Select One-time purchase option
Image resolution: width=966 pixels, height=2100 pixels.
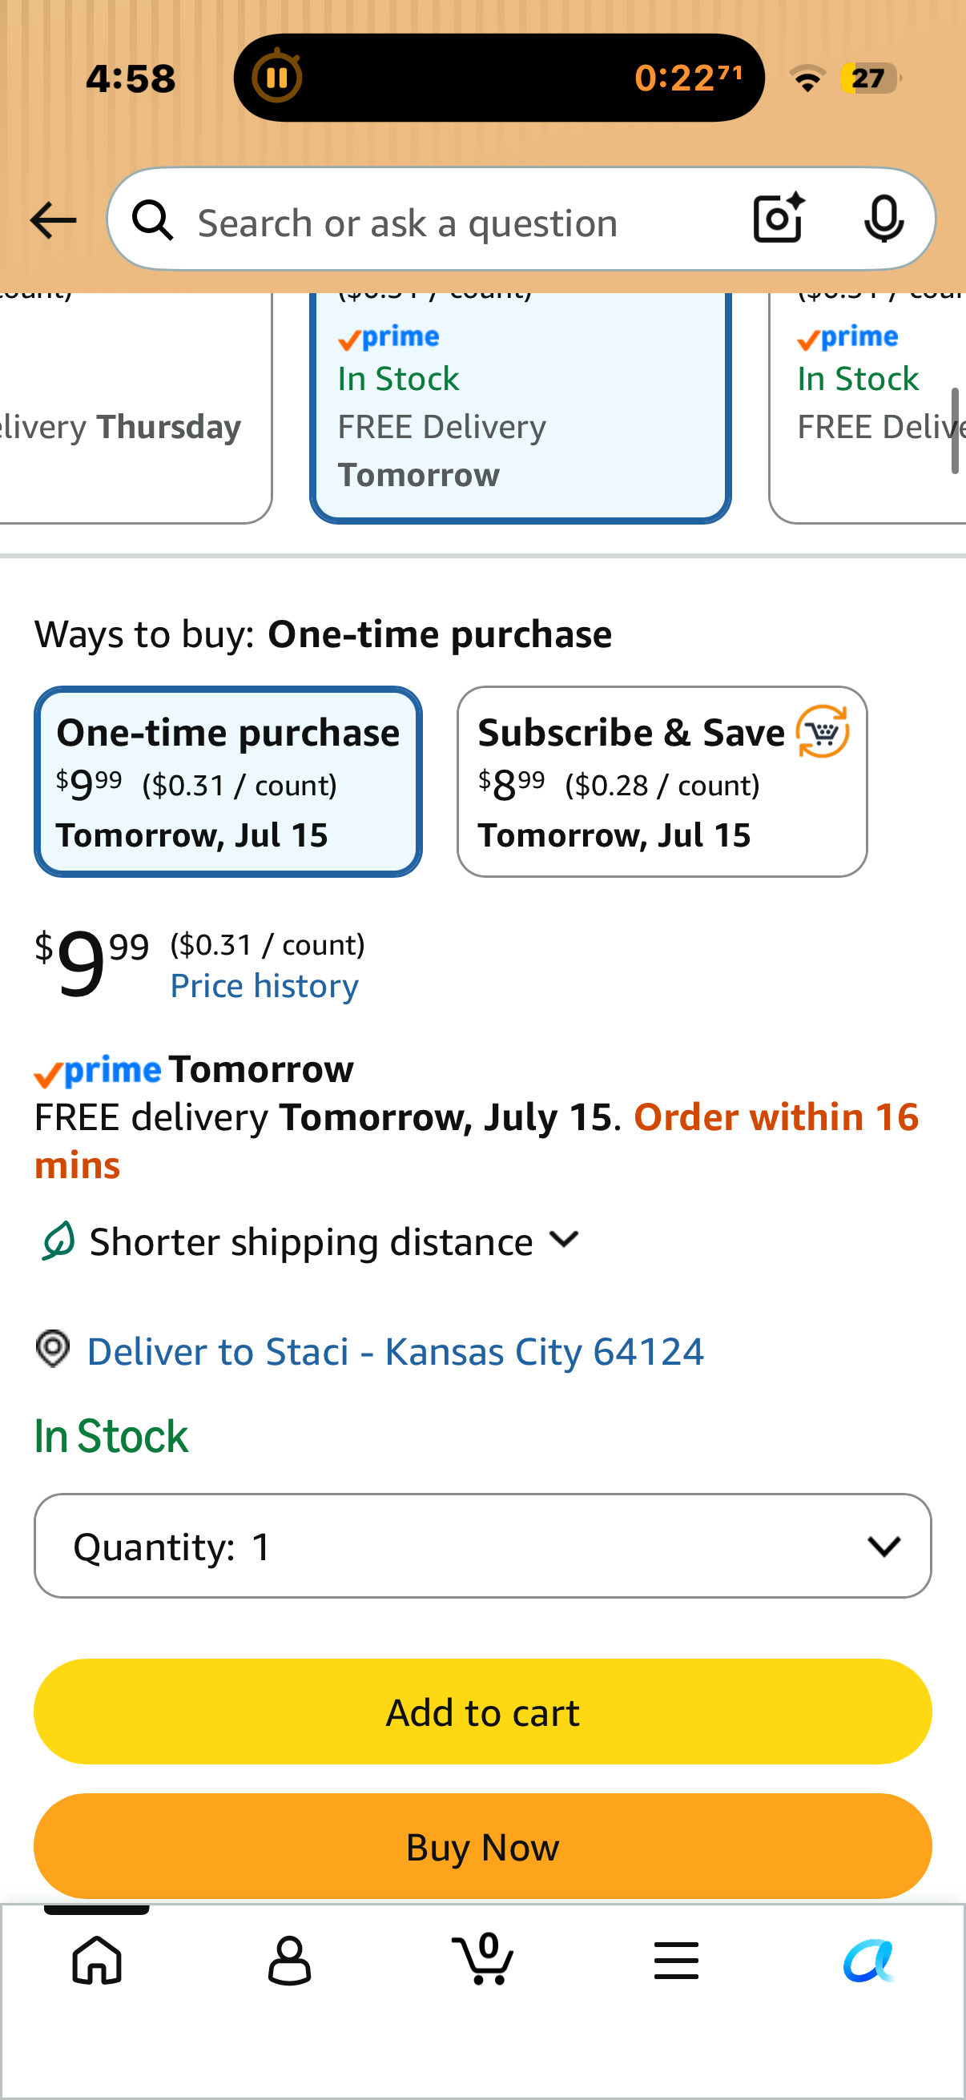(228, 782)
